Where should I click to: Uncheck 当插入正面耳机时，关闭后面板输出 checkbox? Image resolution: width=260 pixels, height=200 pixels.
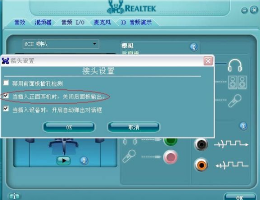(x=6, y=96)
